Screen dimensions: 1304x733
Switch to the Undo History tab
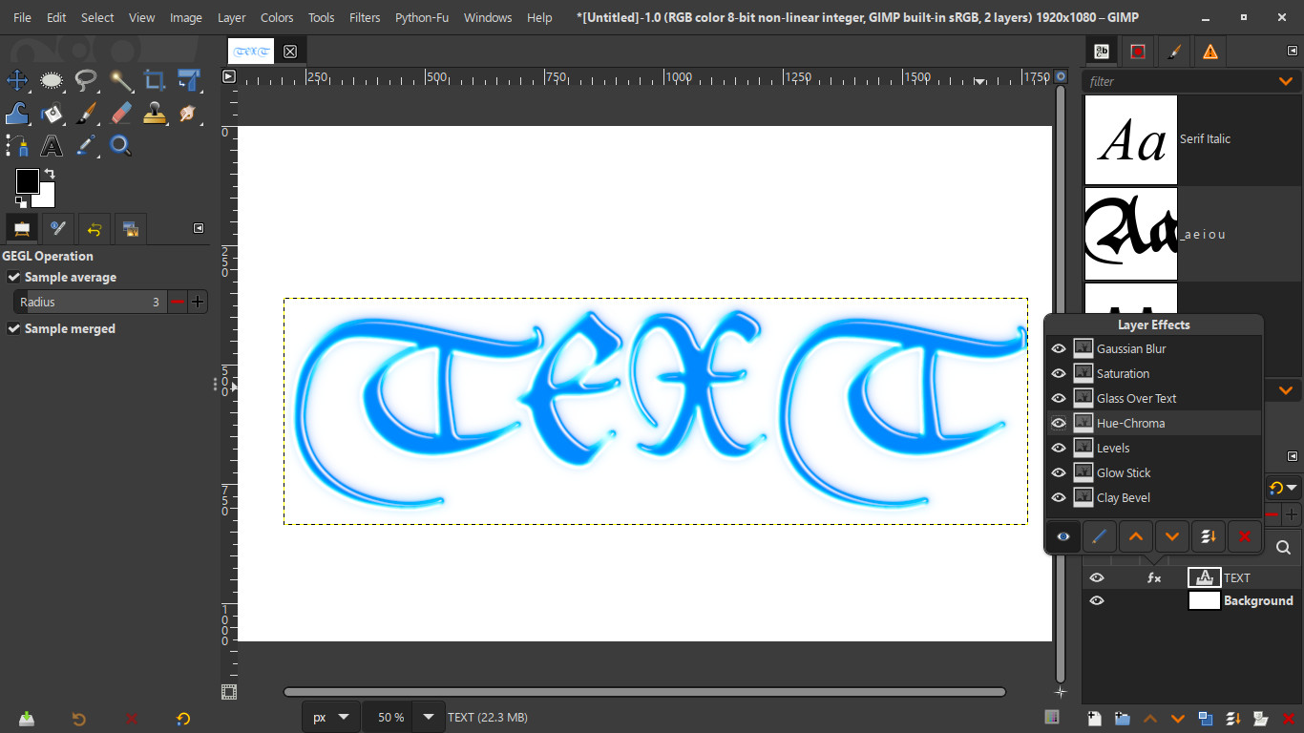[95, 229]
